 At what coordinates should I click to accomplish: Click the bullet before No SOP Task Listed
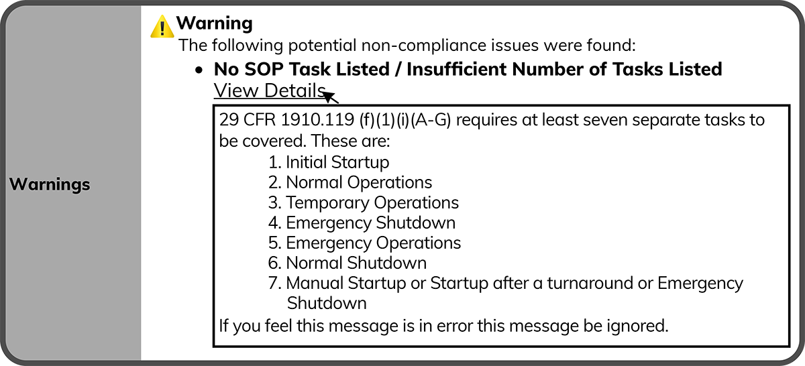(x=199, y=70)
